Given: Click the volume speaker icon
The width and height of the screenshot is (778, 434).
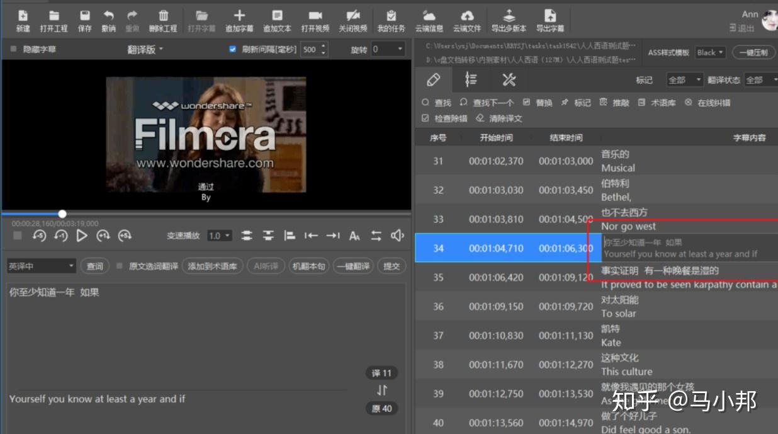Looking at the screenshot, I should click(397, 236).
